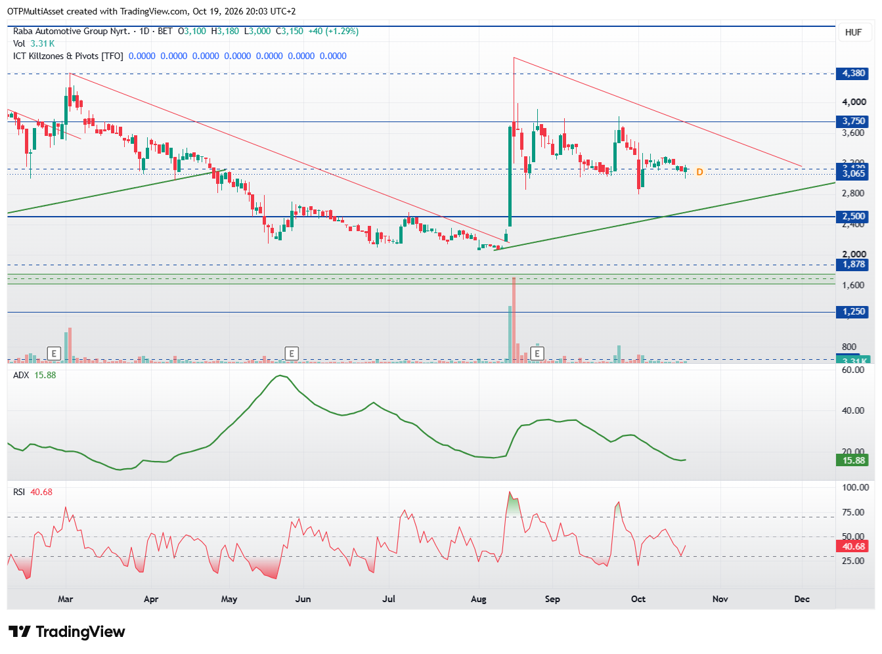This screenshot has width=882, height=654.
Task: Click the 3,750 price level label
Action: point(854,121)
